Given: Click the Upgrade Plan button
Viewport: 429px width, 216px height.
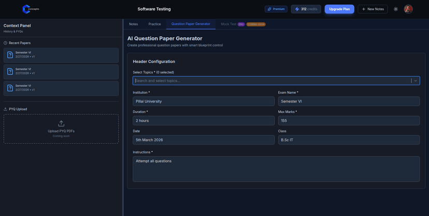Looking at the screenshot, I should click(339, 9).
